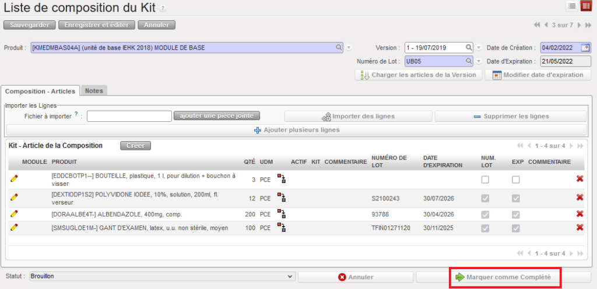
Task: Toggle EXP checkbox for BOUTEILLE row
Action: tap(515, 180)
